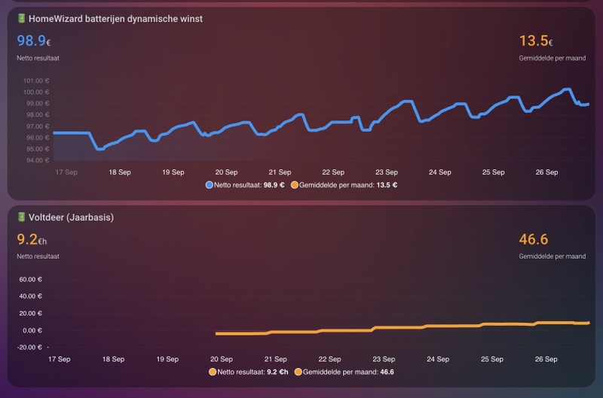Click the orange legend dot beside 13.5 €
Viewport: 603px width, 398px height.
pos(294,185)
